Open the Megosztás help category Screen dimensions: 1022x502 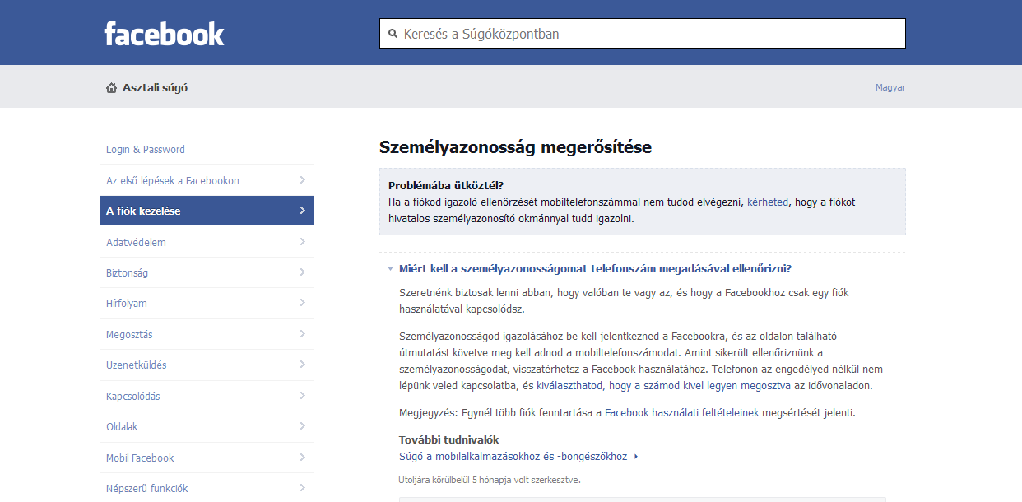pos(129,335)
